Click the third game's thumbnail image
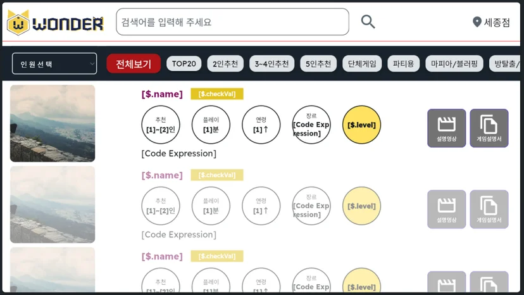This screenshot has width=524, height=295. tap(53, 270)
